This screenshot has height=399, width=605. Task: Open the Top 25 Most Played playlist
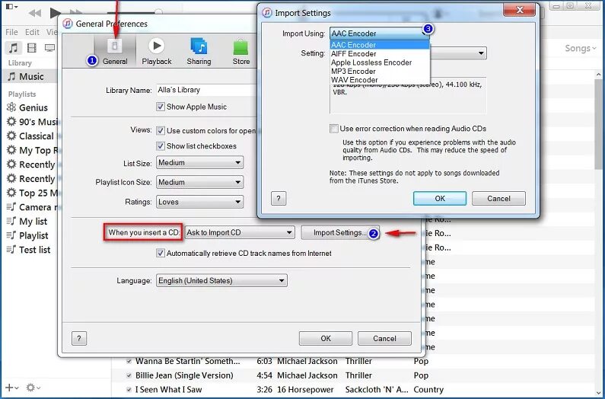coord(32,193)
